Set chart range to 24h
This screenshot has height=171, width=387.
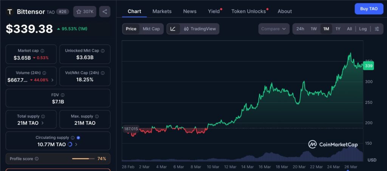(x=300, y=29)
